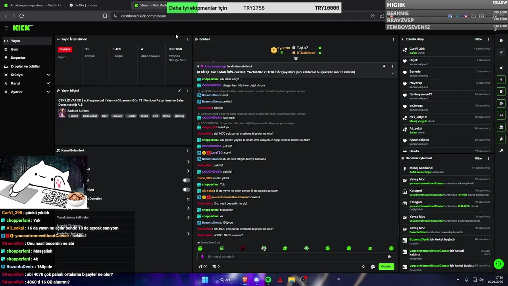Click the message input field
Image resolution: width=508 pixels, height=286 pixels.
pos(296,257)
